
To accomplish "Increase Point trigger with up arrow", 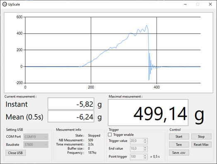I will pyautogui.click(x=145, y=155).
